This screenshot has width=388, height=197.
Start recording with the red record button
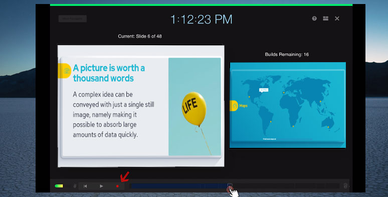pyautogui.click(x=117, y=186)
